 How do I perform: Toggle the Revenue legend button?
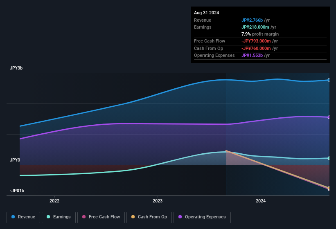pos(23,217)
